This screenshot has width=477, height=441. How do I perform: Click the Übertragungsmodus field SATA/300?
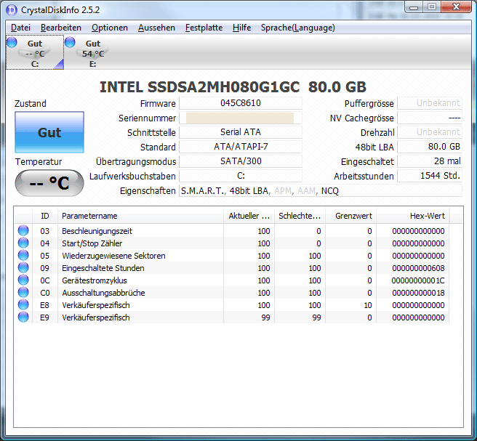click(x=241, y=161)
